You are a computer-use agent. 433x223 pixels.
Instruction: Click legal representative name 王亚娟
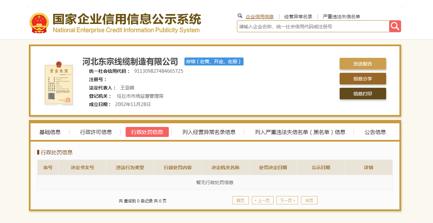(x=127, y=88)
